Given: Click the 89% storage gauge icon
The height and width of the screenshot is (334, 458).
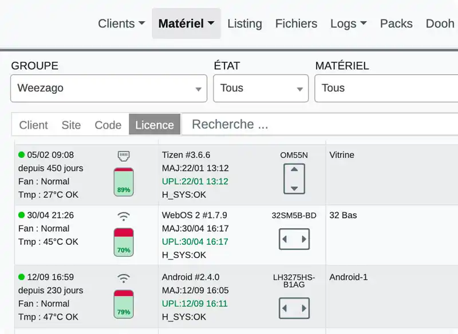Looking at the screenshot, I should 124,181.
